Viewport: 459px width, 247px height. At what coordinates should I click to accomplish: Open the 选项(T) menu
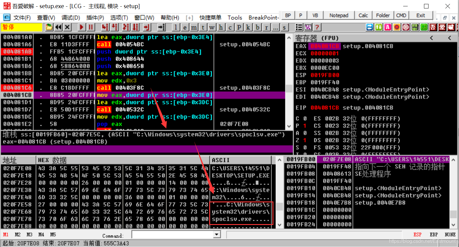119,17
